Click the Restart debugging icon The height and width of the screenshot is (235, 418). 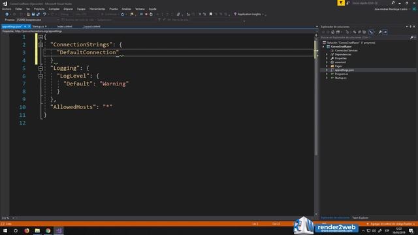pos(151,14)
